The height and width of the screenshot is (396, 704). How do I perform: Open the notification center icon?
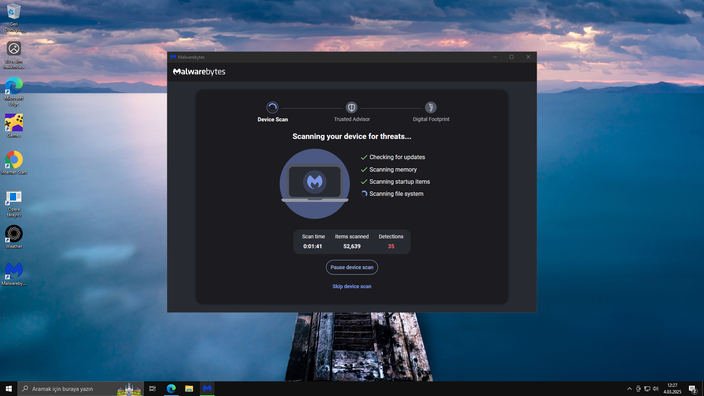pyautogui.click(x=692, y=389)
